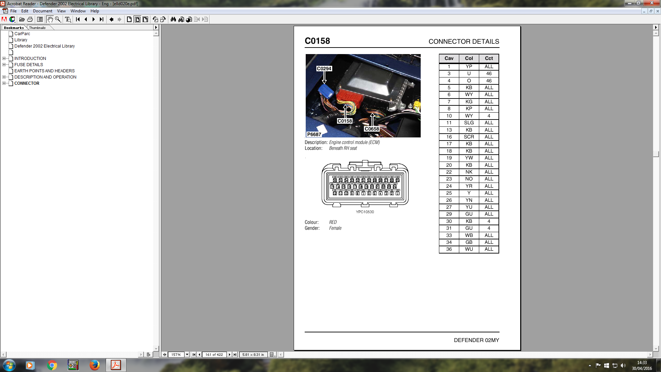Open the Help menu
Screen dimensions: 661x372
[x=95, y=11]
